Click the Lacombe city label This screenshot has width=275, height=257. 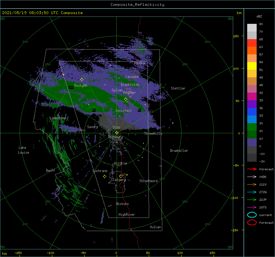tap(132, 77)
